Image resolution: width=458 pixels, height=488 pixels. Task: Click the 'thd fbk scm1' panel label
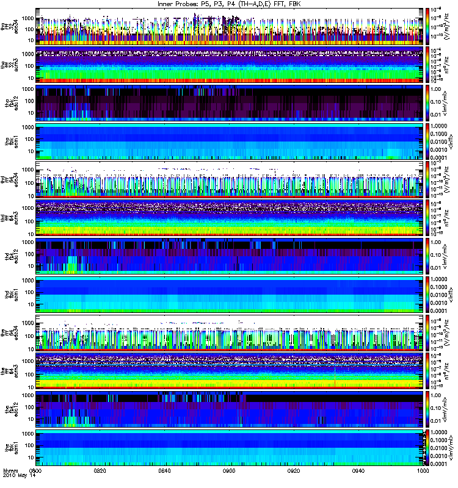[12, 295]
